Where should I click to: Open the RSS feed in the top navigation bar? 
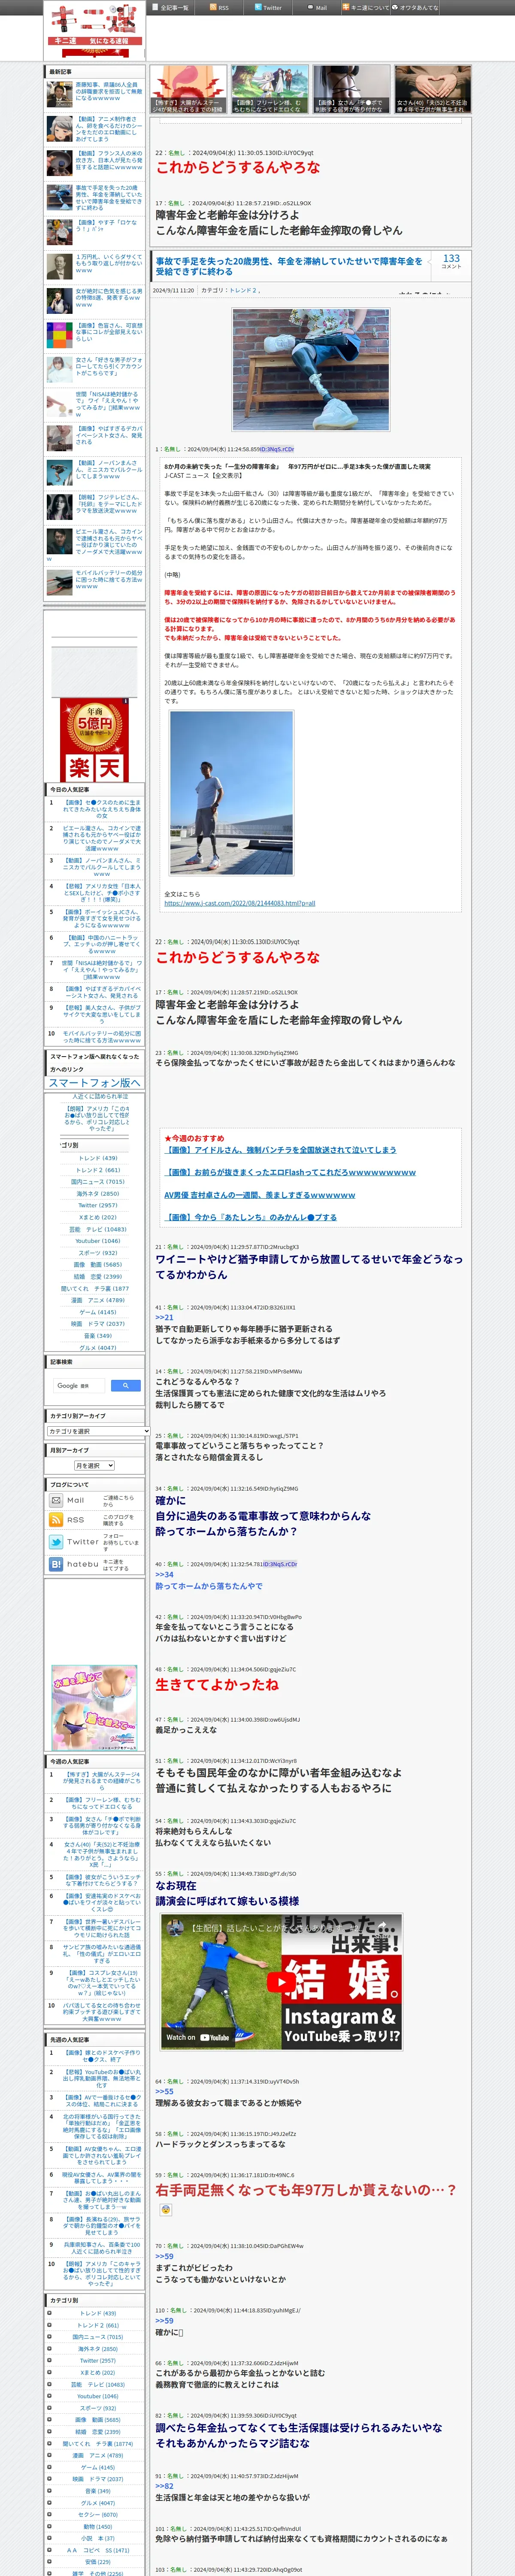click(x=218, y=7)
